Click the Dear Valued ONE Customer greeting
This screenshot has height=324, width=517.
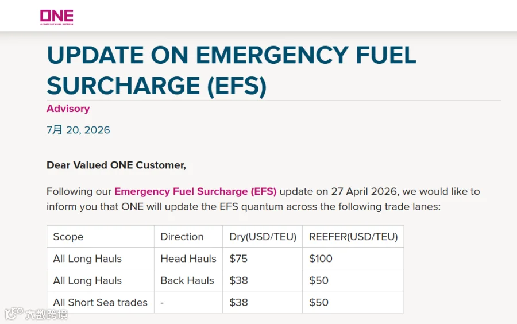[116, 165]
